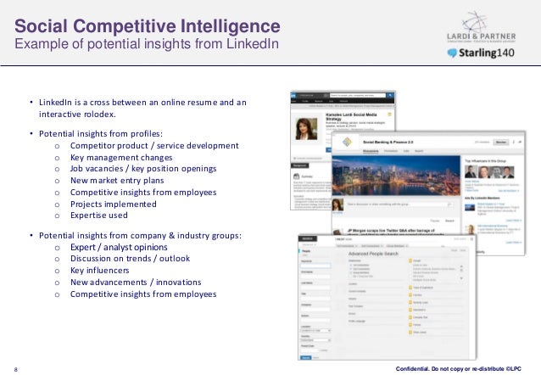Click 'Expert / analyst opinions' bullet text
Screen dimensions: 541x375
pos(119,247)
